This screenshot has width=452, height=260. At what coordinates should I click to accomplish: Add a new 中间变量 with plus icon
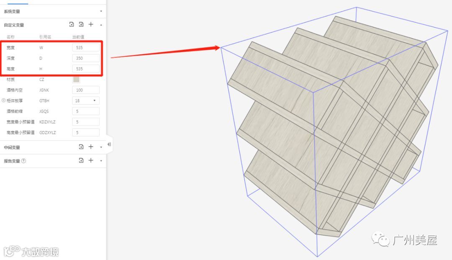tap(91, 147)
